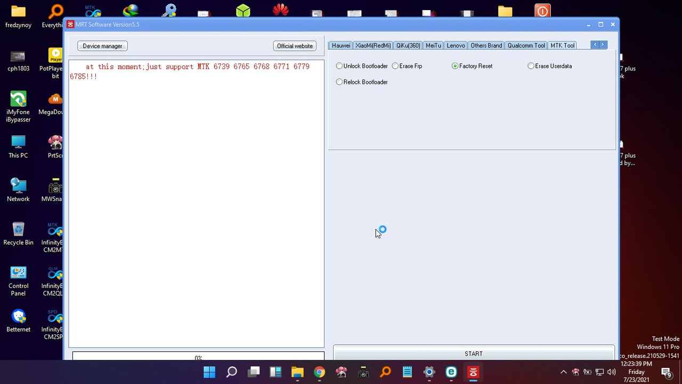Select the Relock Bootloader option

[362, 82]
